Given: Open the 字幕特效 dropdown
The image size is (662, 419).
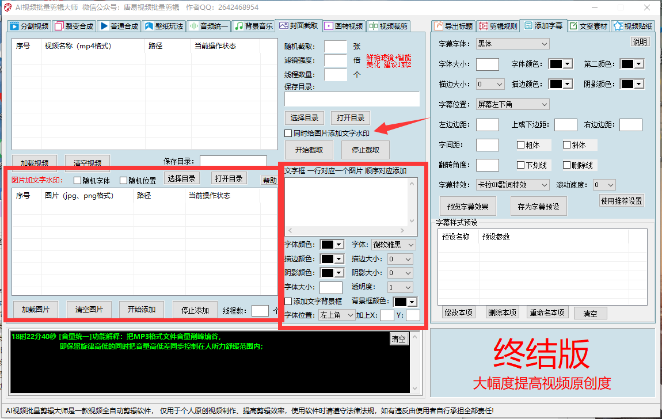Looking at the screenshot, I should click(x=512, y=185).
